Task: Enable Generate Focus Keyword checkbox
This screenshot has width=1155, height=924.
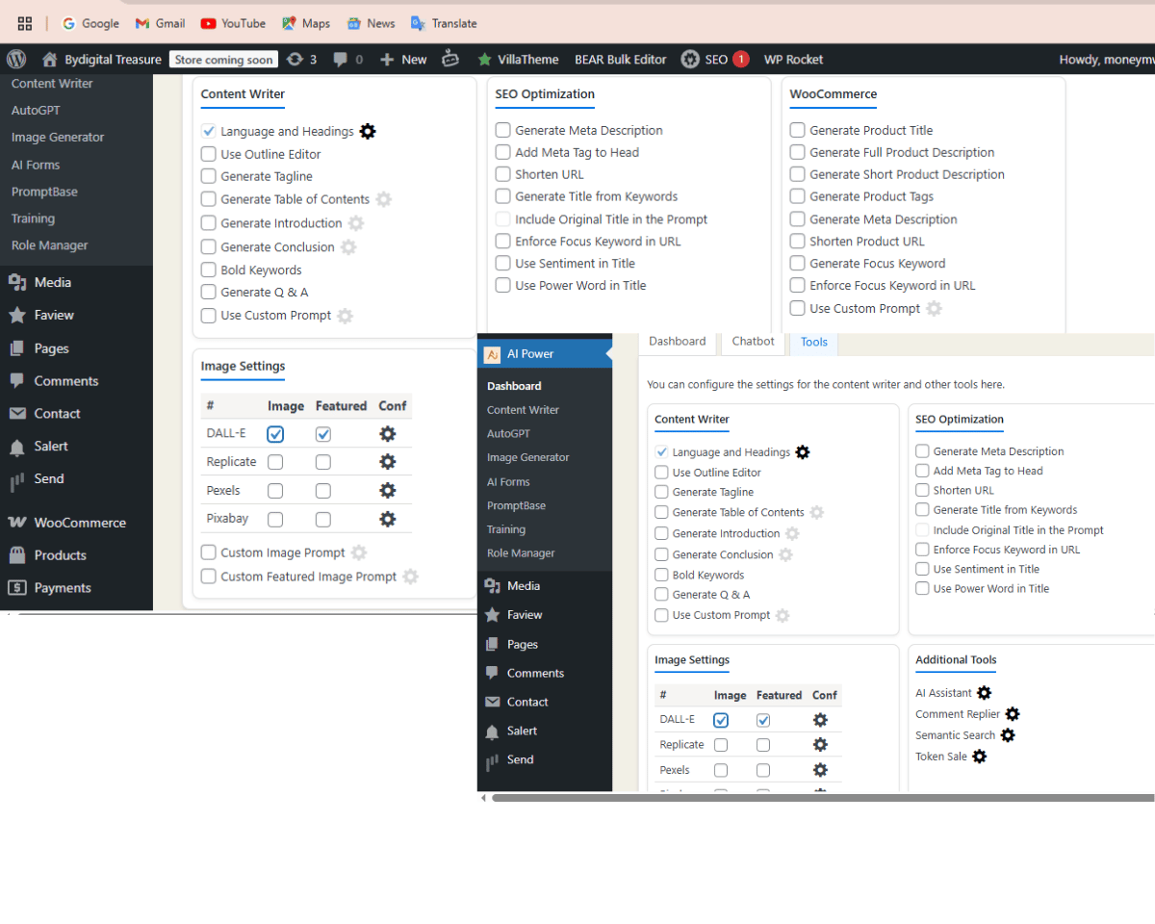Action: click(797, 264)
